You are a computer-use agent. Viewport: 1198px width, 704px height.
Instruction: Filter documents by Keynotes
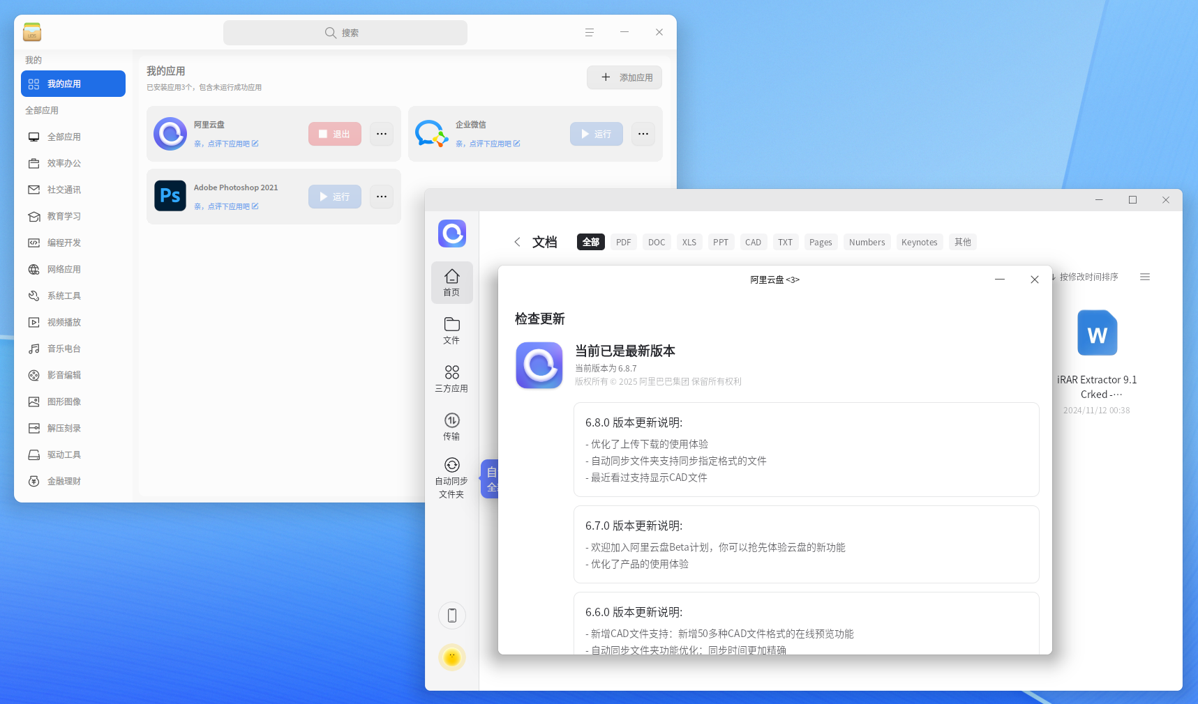point(920,242)
